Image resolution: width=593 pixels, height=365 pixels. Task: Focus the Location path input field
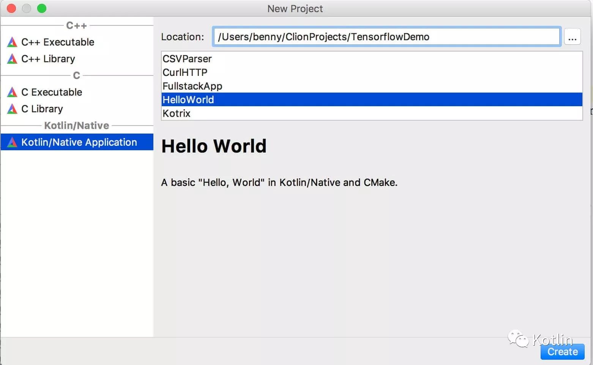coord(386,37)
